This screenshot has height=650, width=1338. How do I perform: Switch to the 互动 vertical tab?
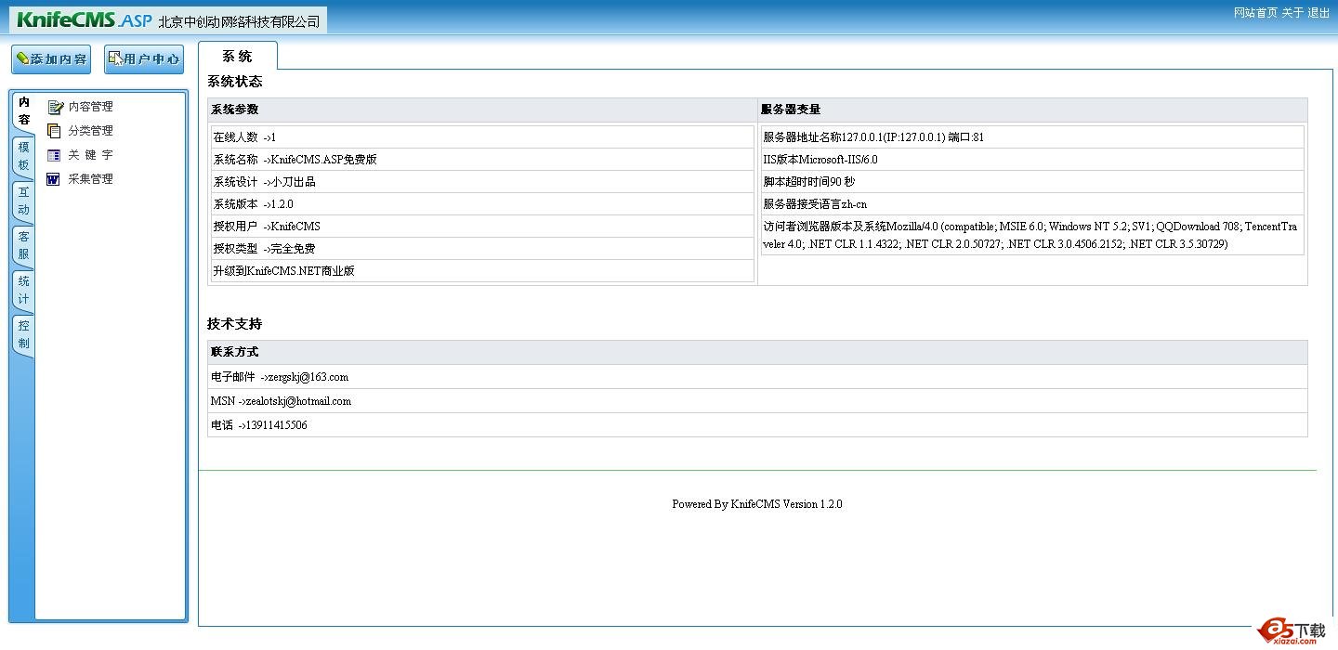(24, 201)
